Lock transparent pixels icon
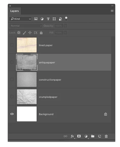The width and height of the screenshot is (120, 147). pos(19,33)
